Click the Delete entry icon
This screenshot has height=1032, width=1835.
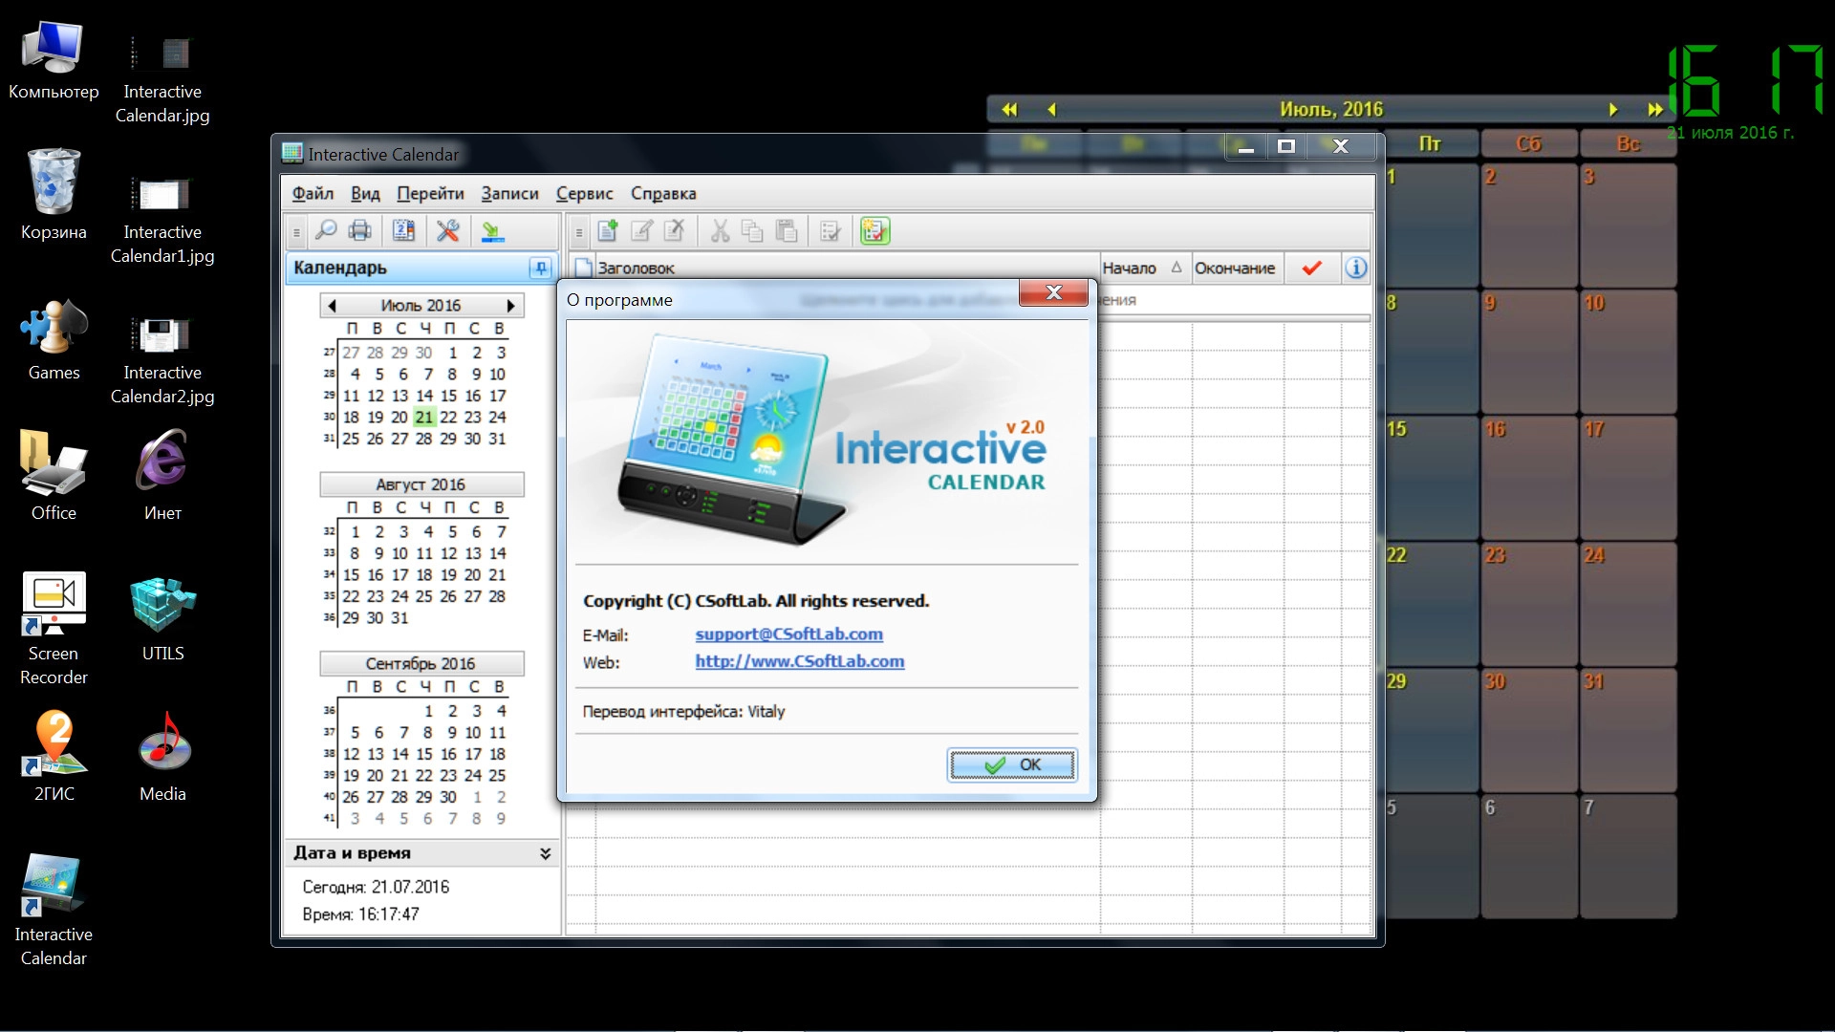click(675, 230)
